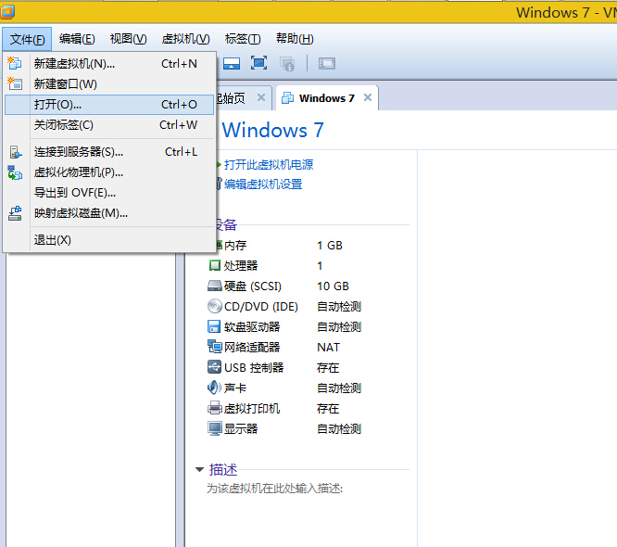Click the 处理器 processor icon

pyautogui.click(x=214, y=265)
